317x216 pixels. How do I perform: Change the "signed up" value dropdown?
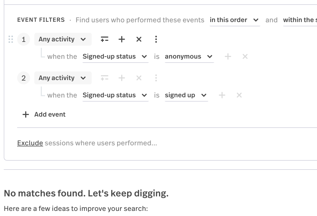click(186, 95)
